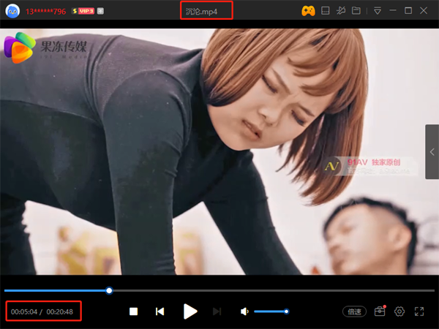Screen dimensions: 439x329
Task: Click the video progress bar handle
Action: point(109,290)
